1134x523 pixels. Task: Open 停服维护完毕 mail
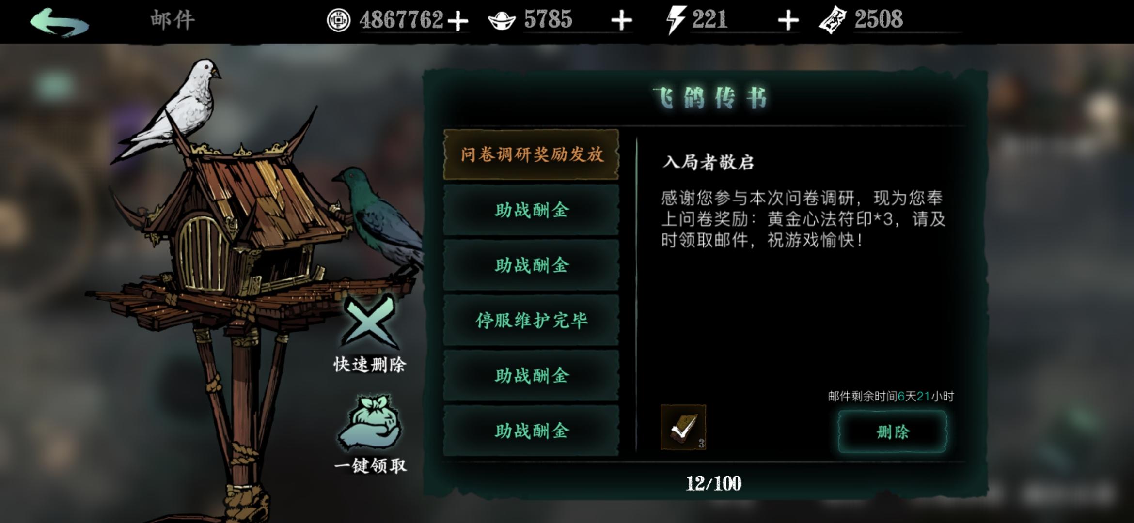(531, 320)
